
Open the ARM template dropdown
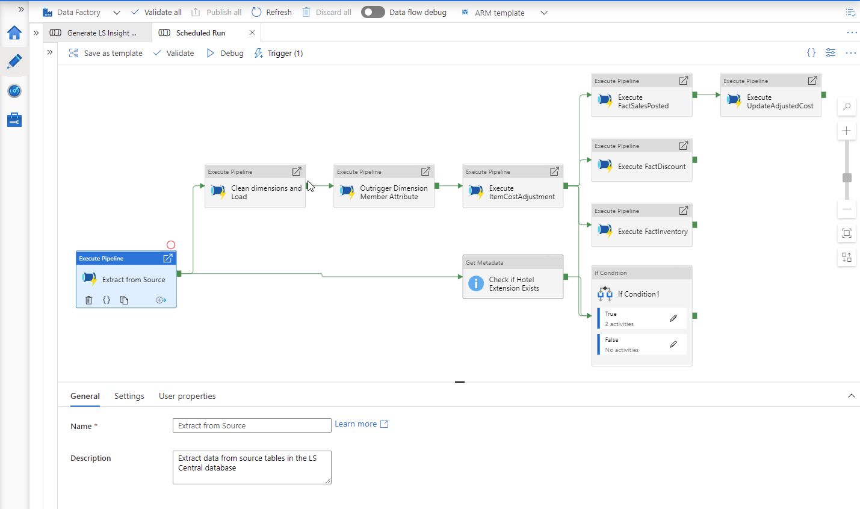[543, 13]
